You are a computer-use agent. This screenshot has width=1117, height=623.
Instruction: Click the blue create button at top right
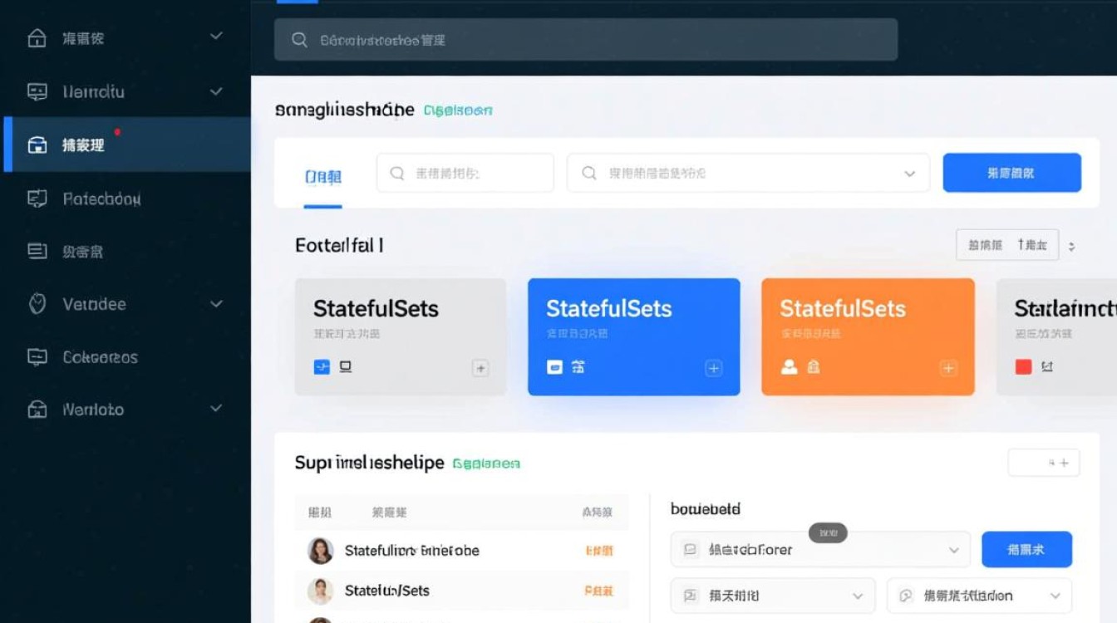(1011, 173)
